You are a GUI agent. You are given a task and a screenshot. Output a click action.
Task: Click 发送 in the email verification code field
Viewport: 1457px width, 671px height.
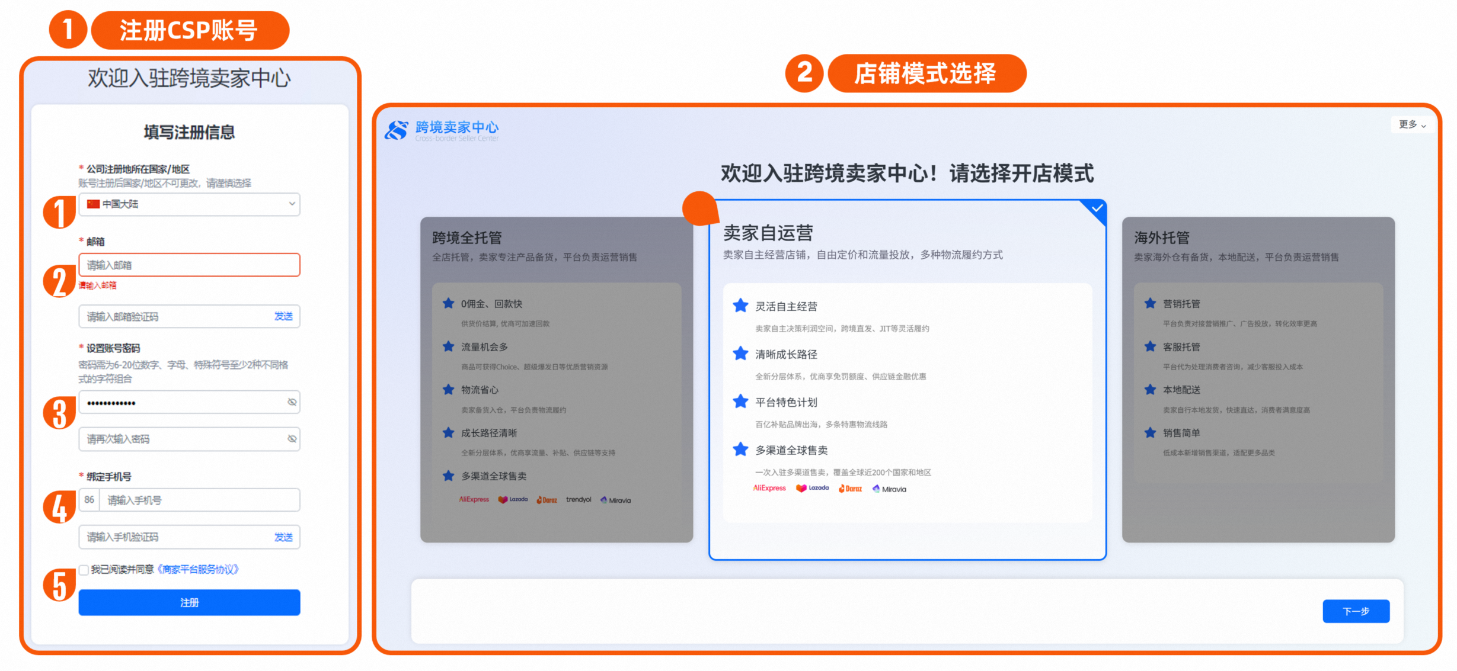(x=283, y=316)
